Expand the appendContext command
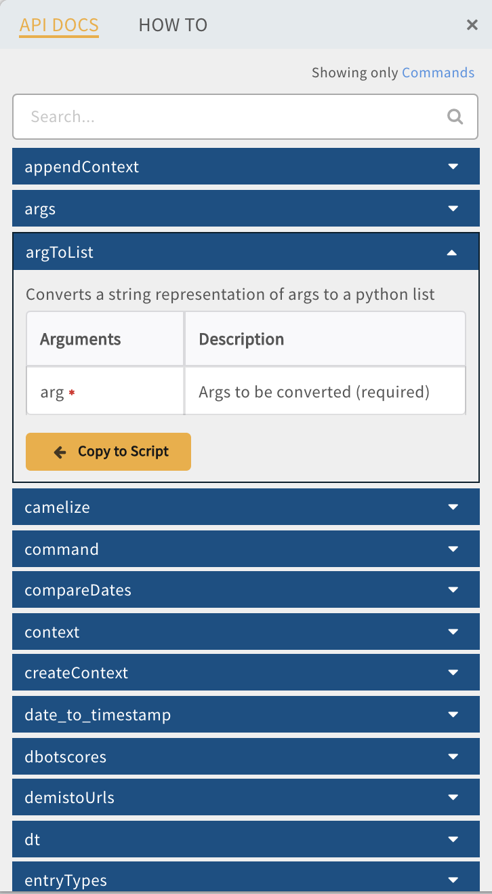492x894 pixels. (x=245, y=167)
